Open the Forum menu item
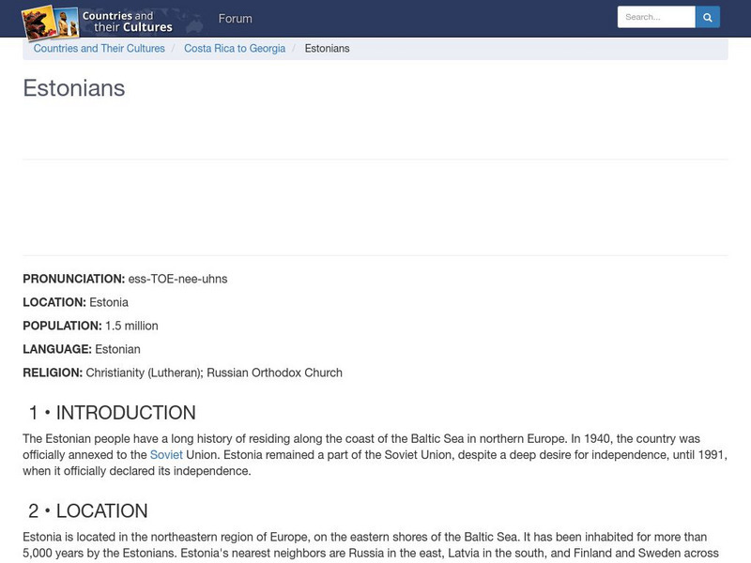 point(236,19)
